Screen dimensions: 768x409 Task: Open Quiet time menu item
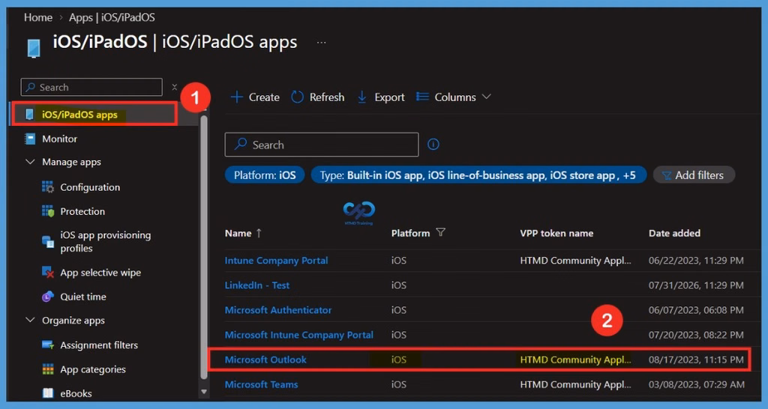click(82, 297)
